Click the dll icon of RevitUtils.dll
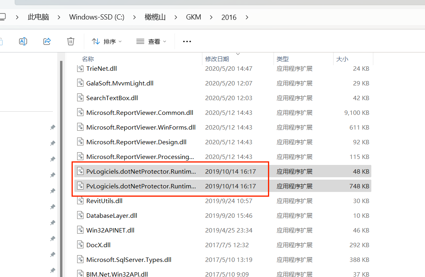This screenshot has height=277, width=425. tap(80, 200)
